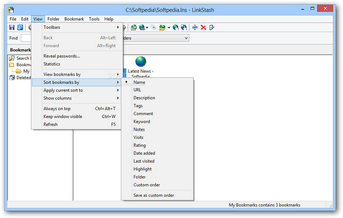Select sort by Name radio option
343x218 pixels.
157,82
